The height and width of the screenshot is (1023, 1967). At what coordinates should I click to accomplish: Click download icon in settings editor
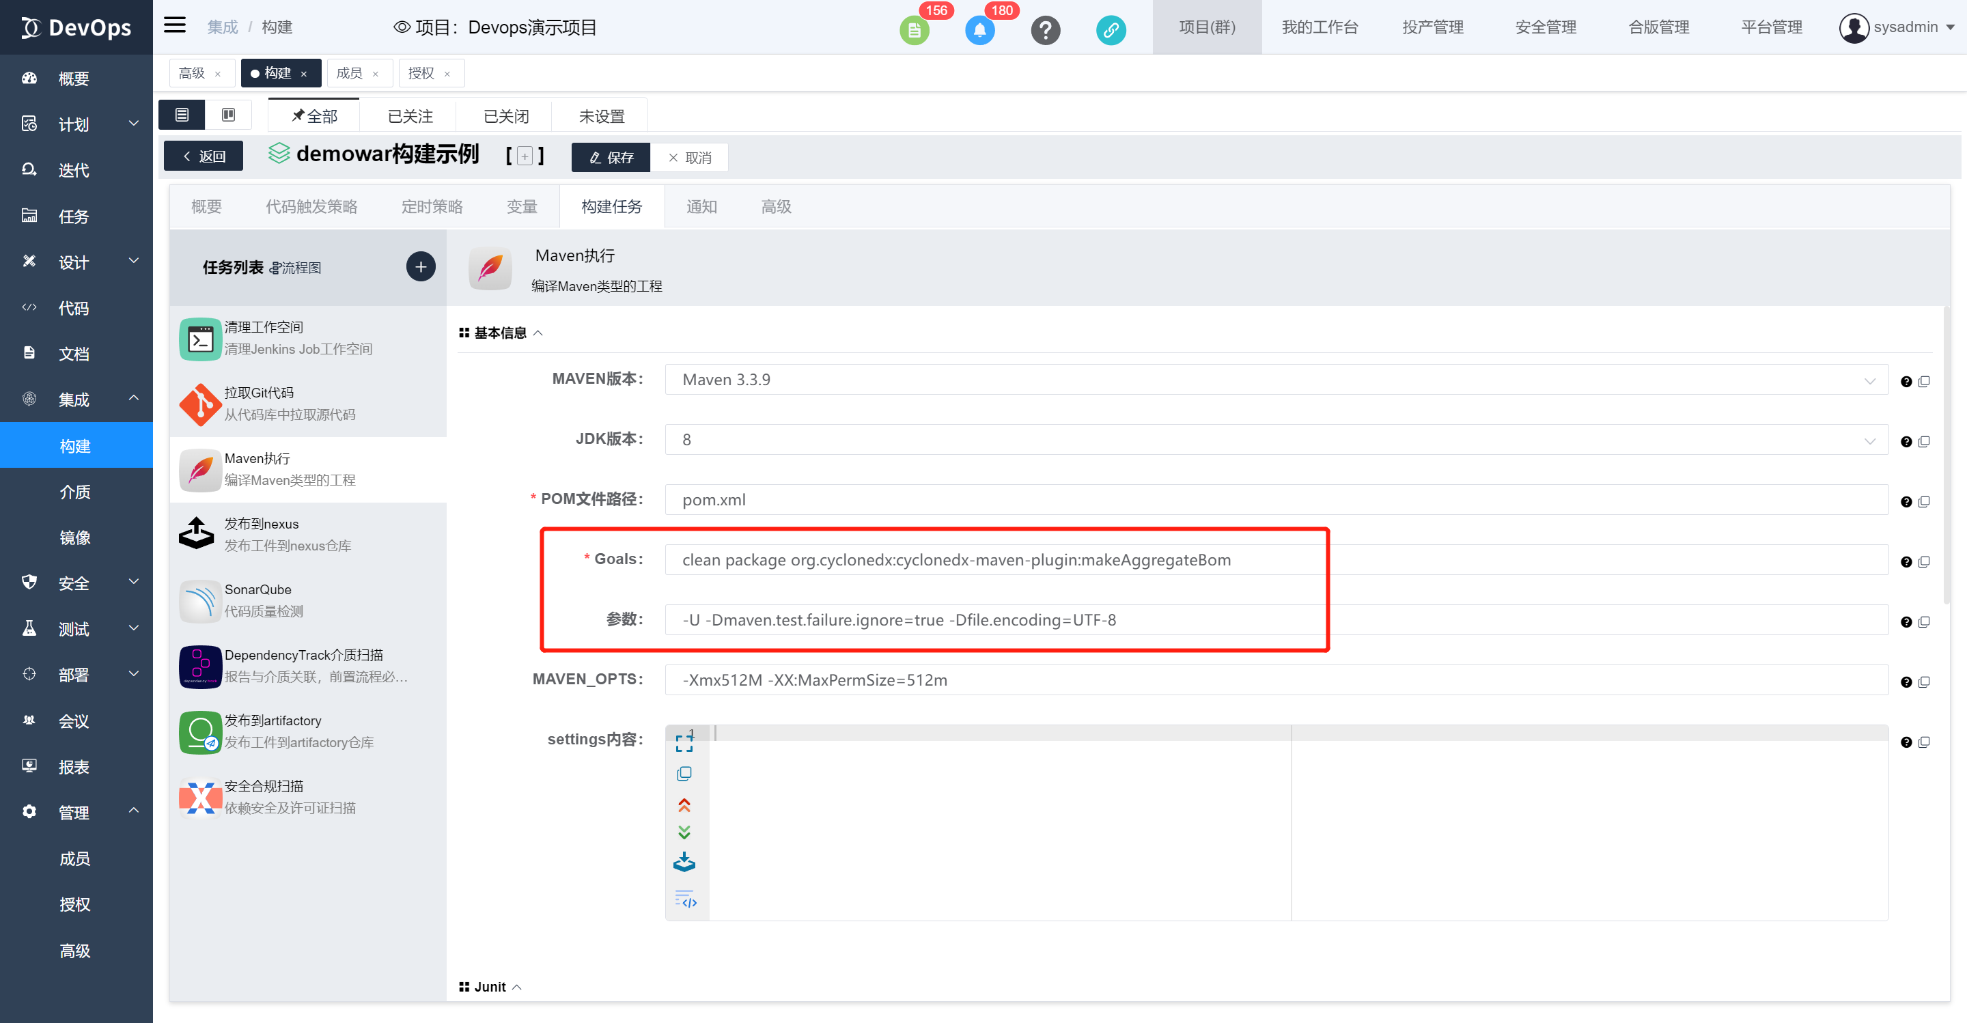[x=684, y=862]
